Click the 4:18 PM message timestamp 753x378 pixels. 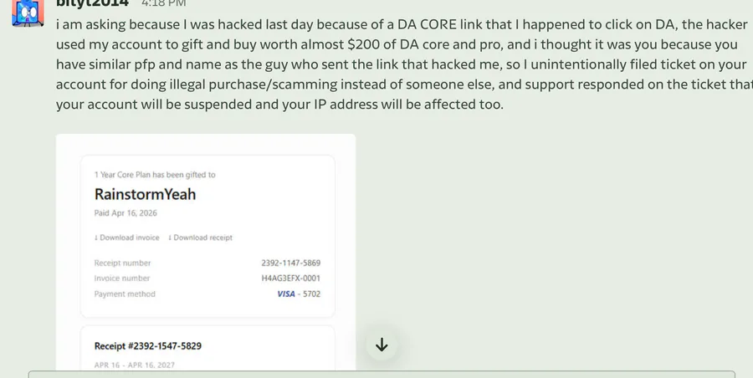(x=162, y=4)
